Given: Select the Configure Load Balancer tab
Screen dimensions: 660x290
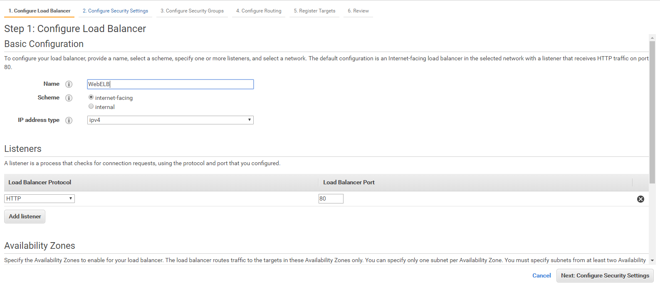Looking at the screenshot, I should (40, 11).
